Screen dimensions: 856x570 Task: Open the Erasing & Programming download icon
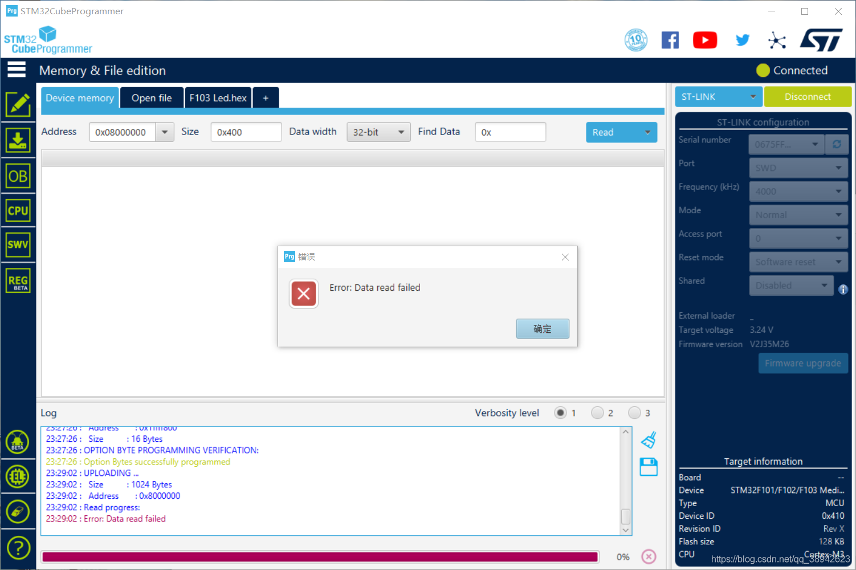[x=18, y=140]
